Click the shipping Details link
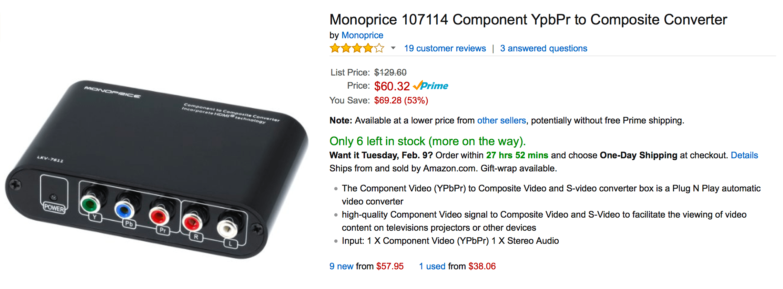783x289 pixels. pos(744,155)
